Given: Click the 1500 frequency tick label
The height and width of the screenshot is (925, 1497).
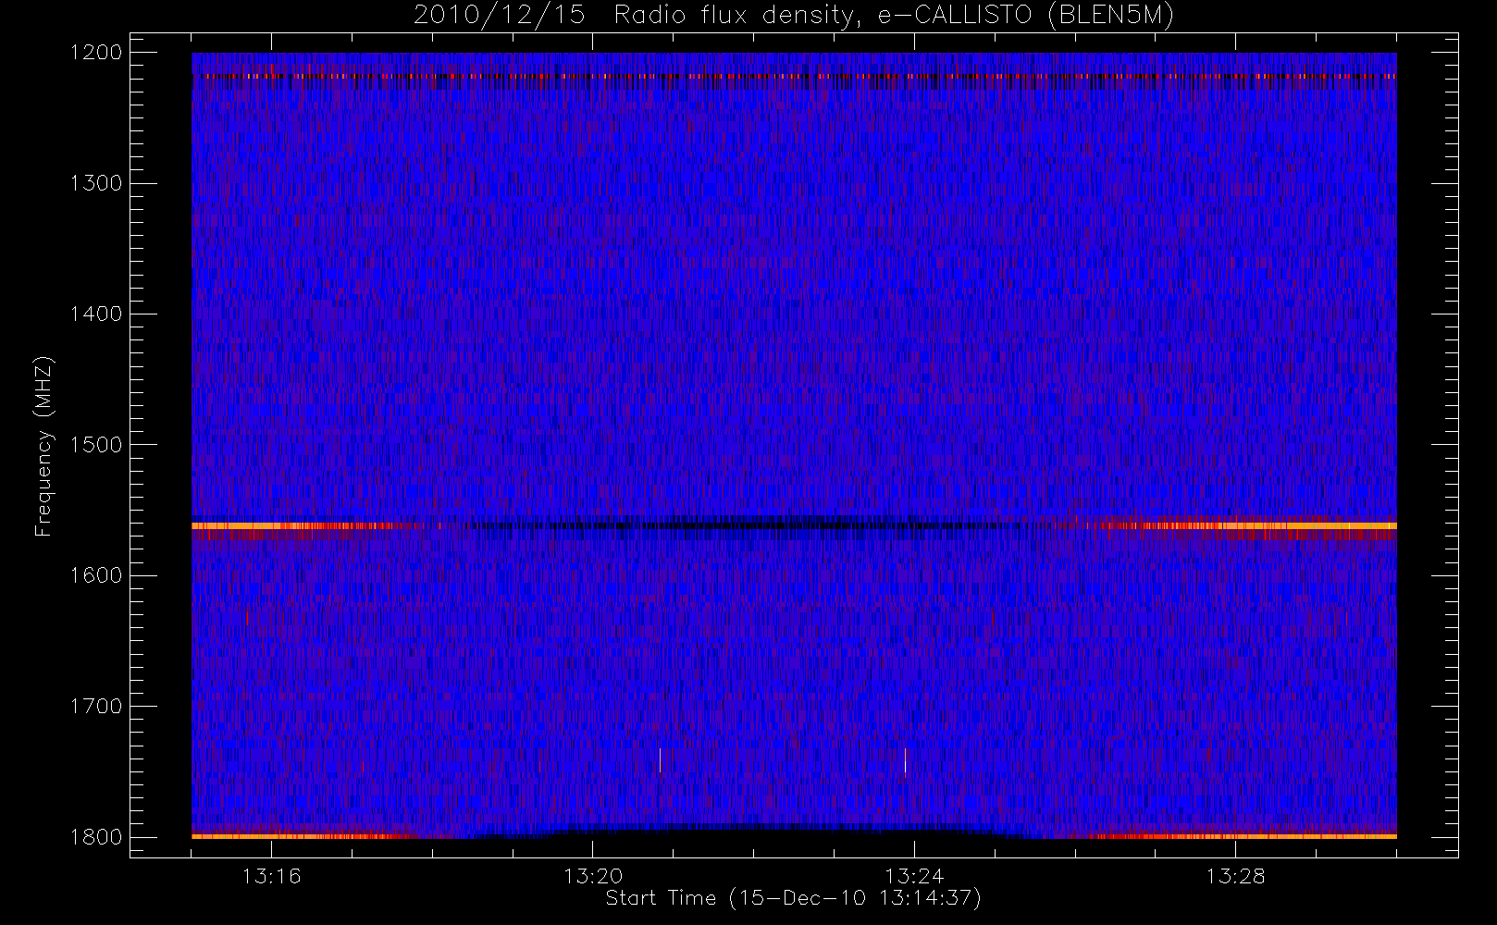Looking at the screenshot, I should pyautogui.click(x=96, y=445).
